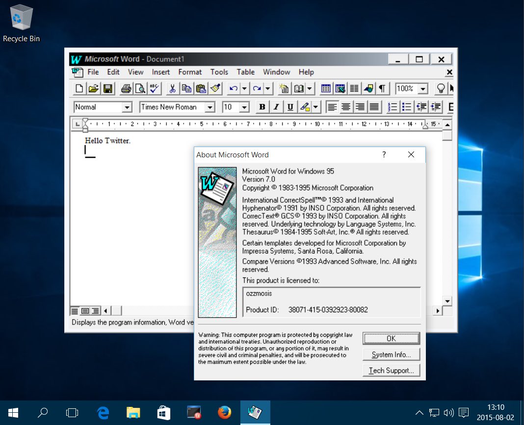Click the Tech Support... button
This screenshot has width=524, height=425.
(391, 371)
